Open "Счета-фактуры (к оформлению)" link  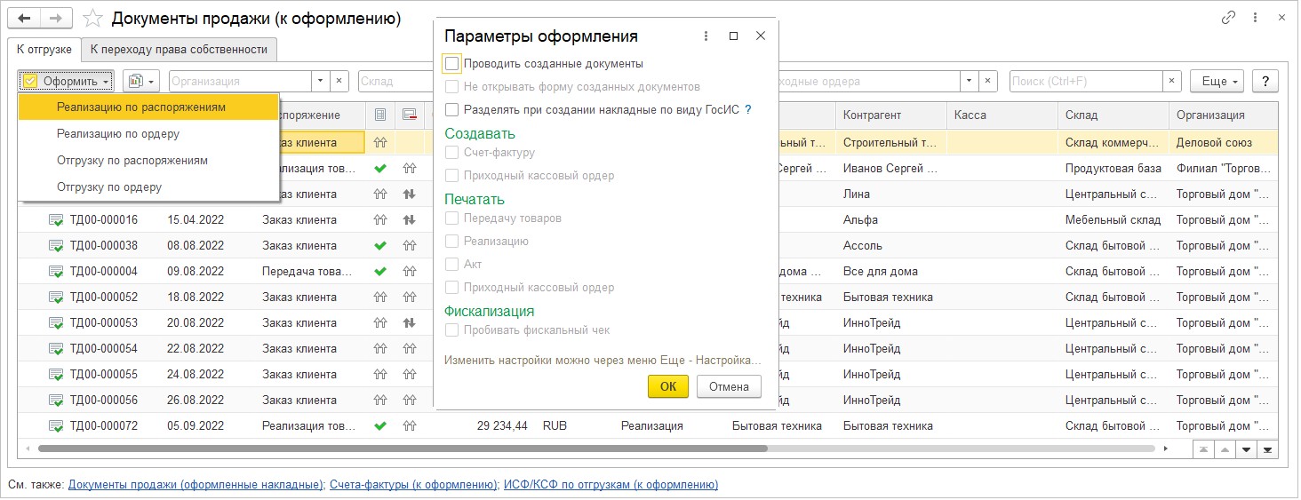click(412, 485)
